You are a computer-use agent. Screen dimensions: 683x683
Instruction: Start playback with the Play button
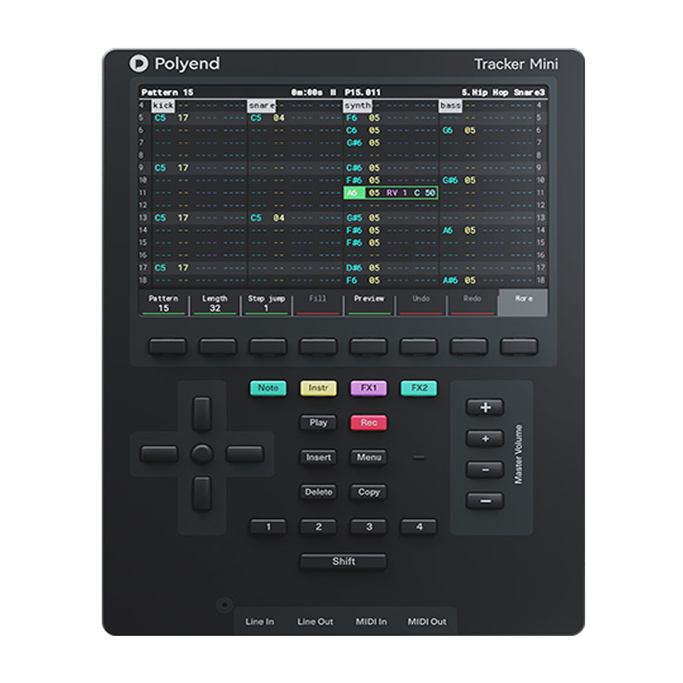click(x=319, y=423)
